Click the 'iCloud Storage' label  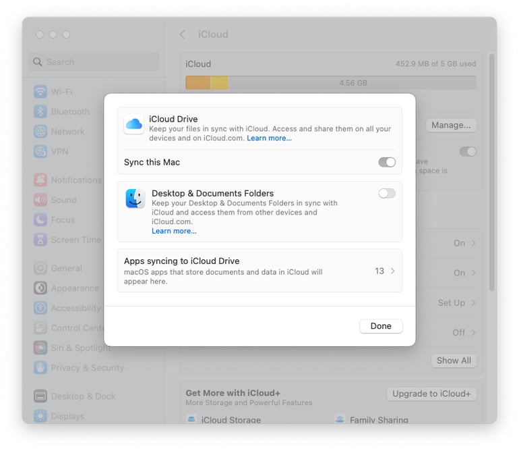pyautogui.click(x=231, y=420)
